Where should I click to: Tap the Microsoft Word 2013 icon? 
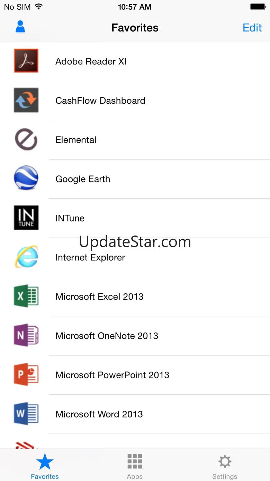pyautogui.click(x=26, y=414)
